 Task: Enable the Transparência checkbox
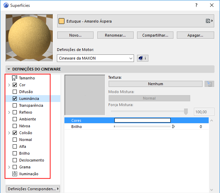(15, 105)
